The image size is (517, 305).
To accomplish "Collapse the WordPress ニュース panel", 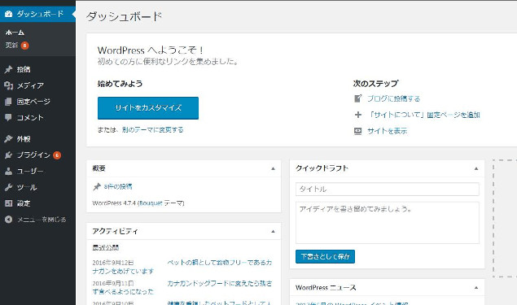I will click(476, 288).
